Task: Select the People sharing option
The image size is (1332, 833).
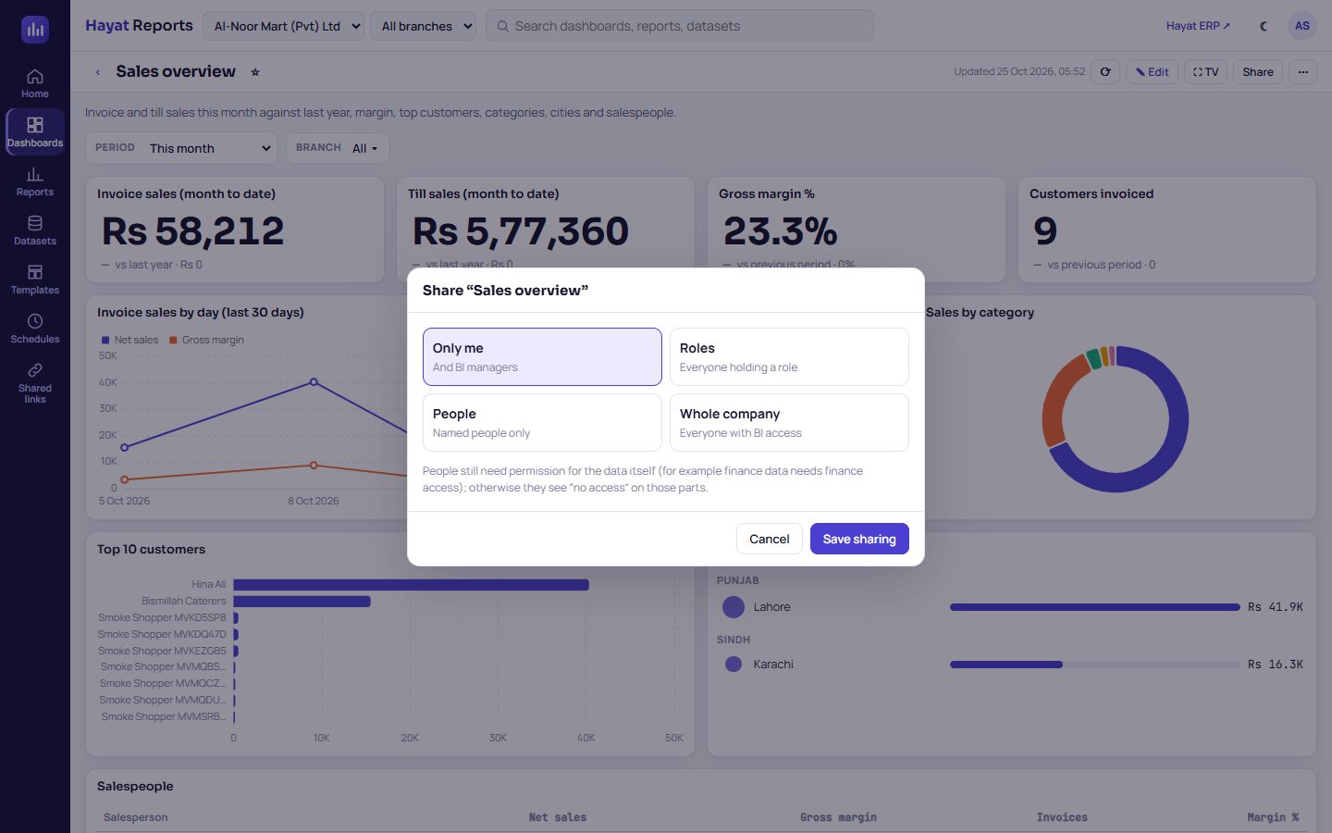Action: 542,422
